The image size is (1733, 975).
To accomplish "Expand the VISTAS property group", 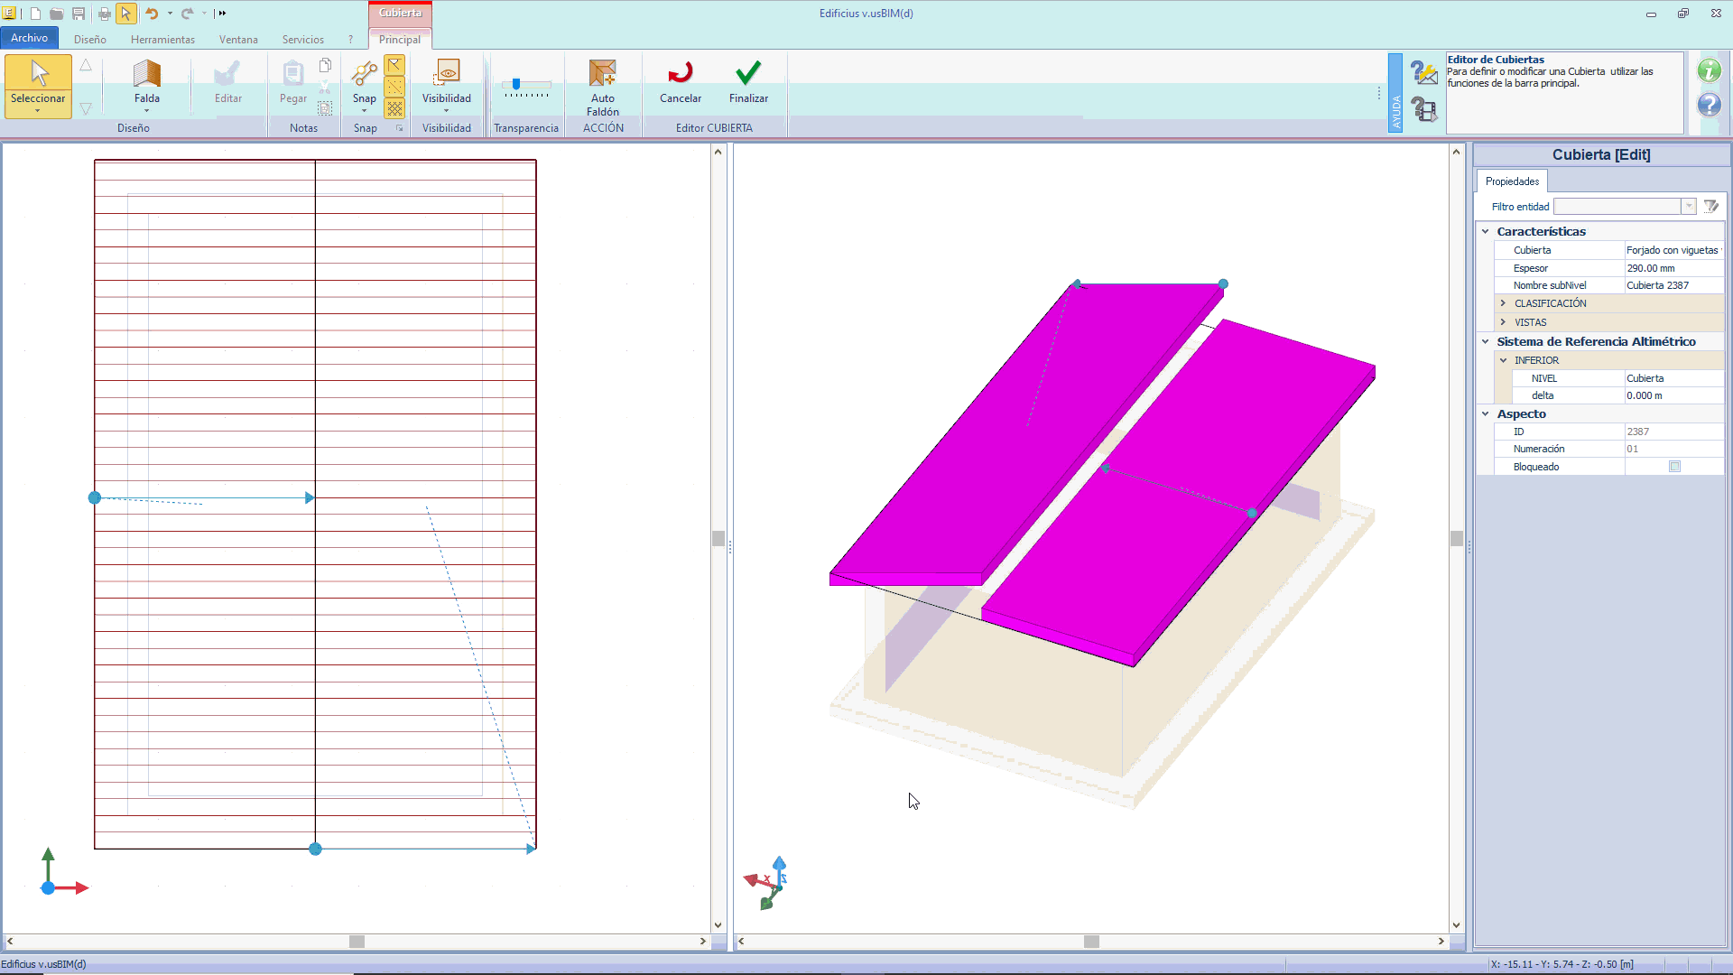I will pos(1503,322).
